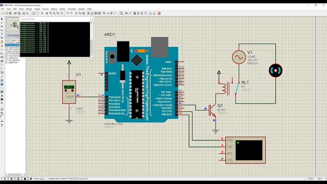Click the LM35 temperature increase button
The width and height of the screenshot is (327, 184).
[73, 90]
